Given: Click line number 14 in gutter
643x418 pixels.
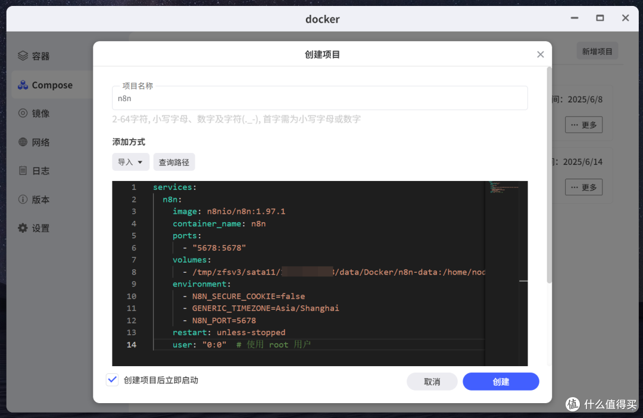Looking at the screenshot, I should click(x=131, y=345).
